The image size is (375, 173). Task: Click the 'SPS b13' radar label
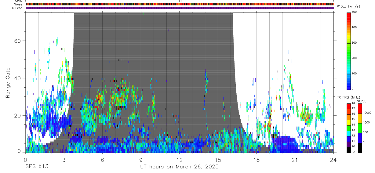click(37, 167)
